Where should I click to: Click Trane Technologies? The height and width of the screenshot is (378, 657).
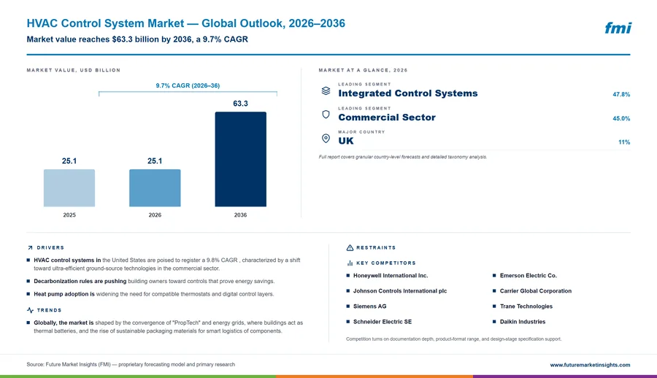526,306
